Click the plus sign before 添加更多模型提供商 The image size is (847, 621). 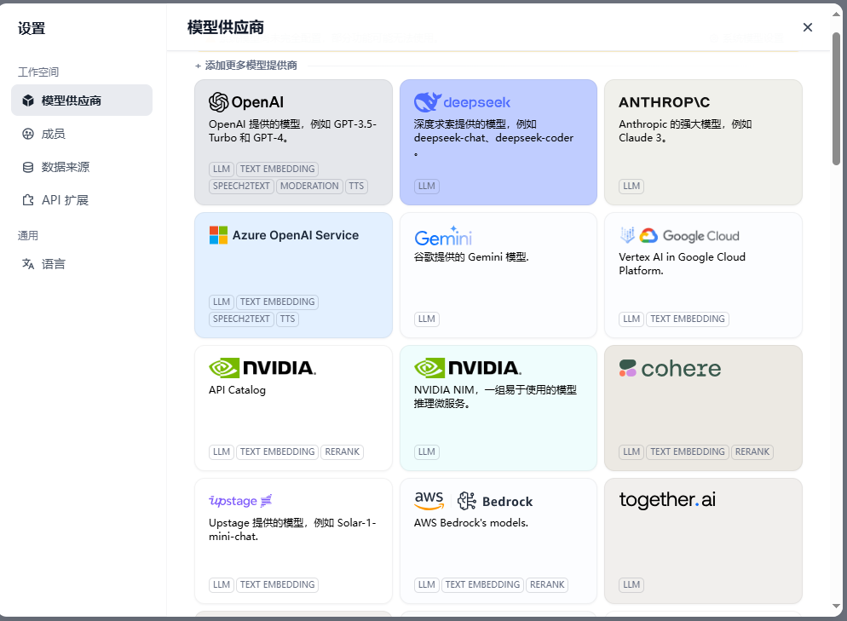pos(199,66)
